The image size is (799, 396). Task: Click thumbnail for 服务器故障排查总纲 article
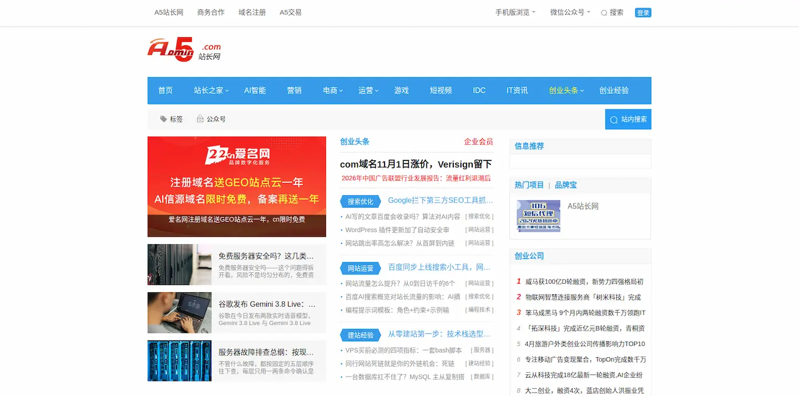pyautogui.click(x=179, y=361)
